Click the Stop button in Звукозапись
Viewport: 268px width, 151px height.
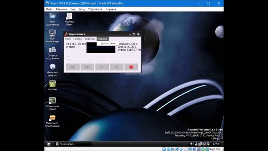pyautogui.click(x=116, y=67)
